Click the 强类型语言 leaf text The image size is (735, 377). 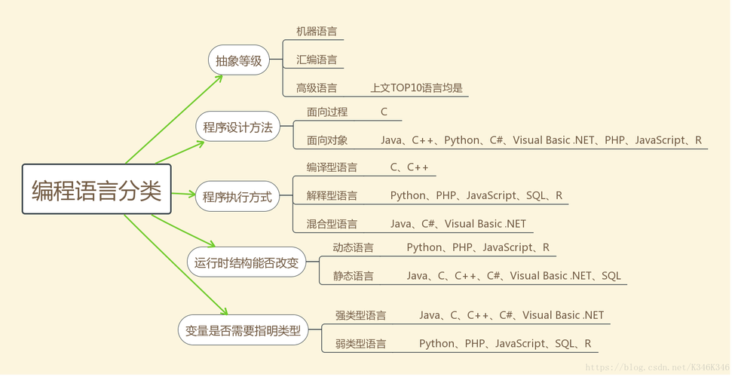360,315
